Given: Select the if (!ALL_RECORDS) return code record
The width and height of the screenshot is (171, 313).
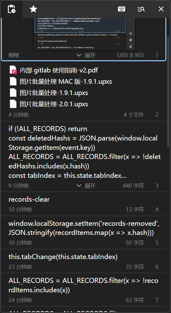Looking at the screenshot, I should pos(83,156).
